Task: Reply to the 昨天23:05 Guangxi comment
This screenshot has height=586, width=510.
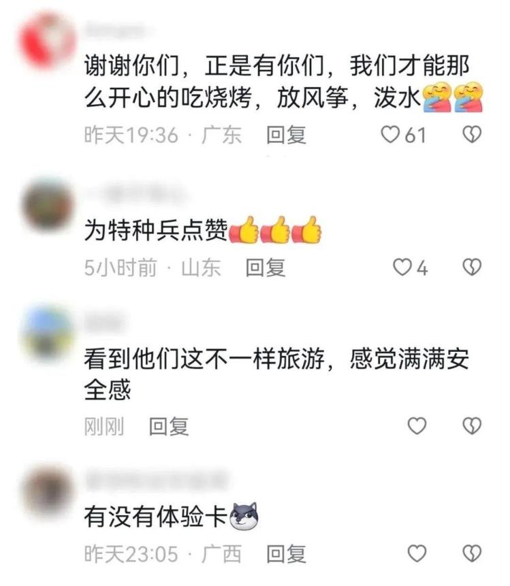Action: 286,554
